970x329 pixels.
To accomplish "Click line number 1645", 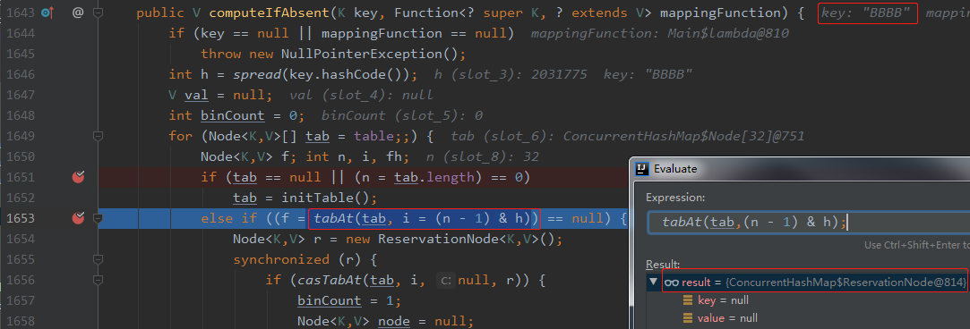I will tap(21, 54).
